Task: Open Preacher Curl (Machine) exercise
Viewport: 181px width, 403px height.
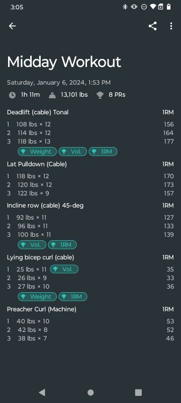Action: [42, 309]
